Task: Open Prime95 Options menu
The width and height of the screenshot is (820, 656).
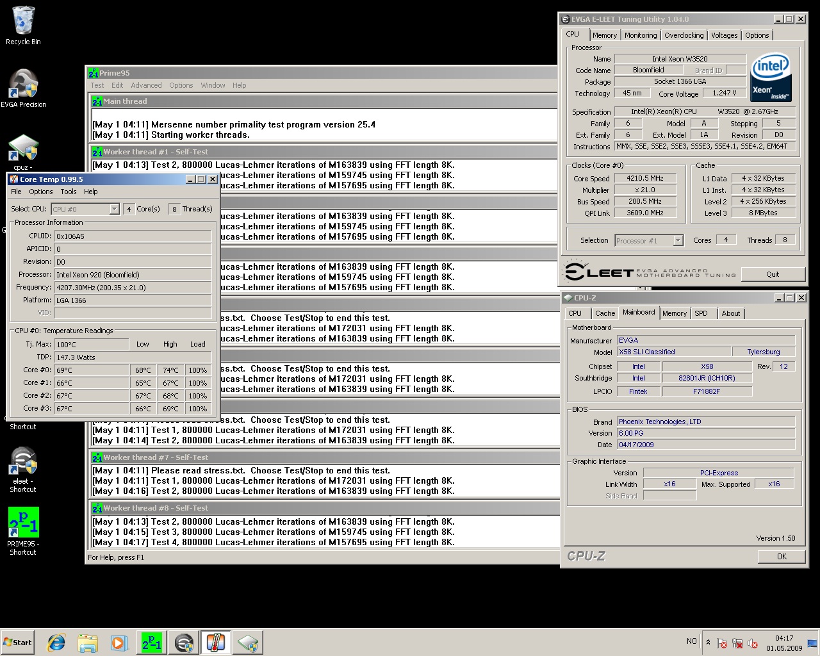Action: 181,85
